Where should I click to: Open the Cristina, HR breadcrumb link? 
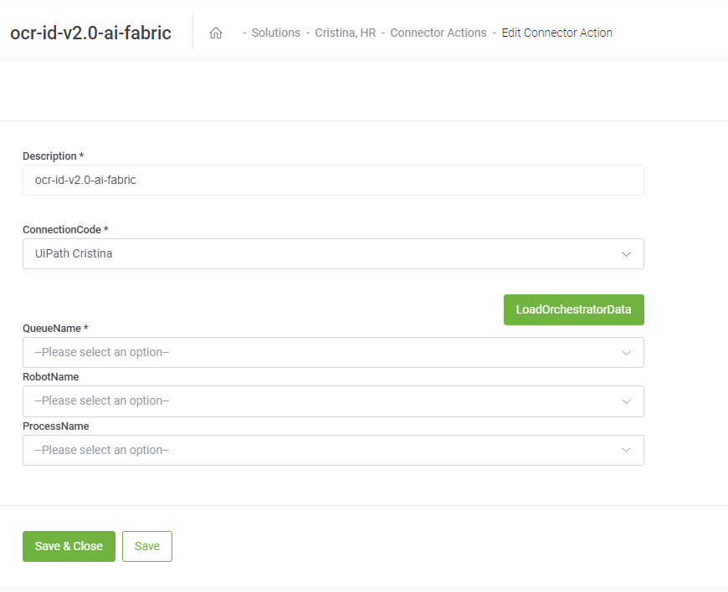pos(345,33)
